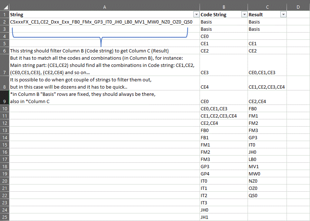The width and height of the screenshot is (310, 221).
Task: Open the Code String filter dropdown
Action: 244,14
